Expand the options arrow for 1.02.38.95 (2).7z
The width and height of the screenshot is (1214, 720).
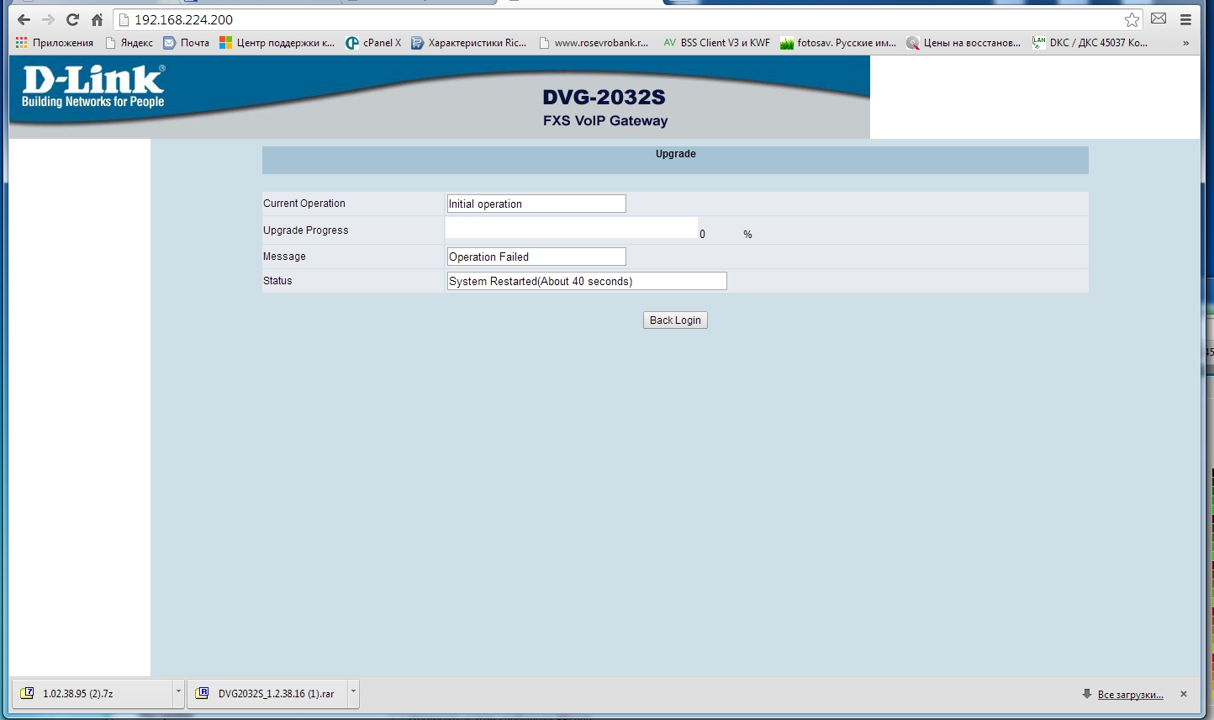[178, 693]
